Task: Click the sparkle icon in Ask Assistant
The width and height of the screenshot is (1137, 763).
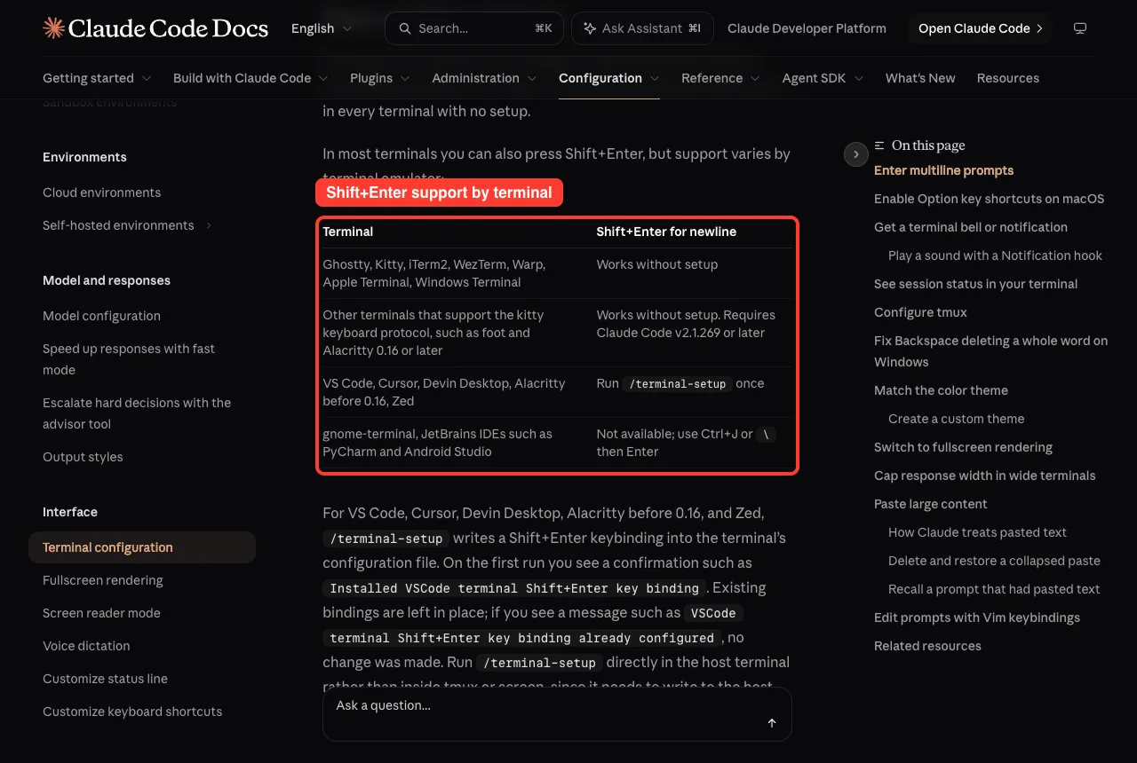Action: [590, 28]
